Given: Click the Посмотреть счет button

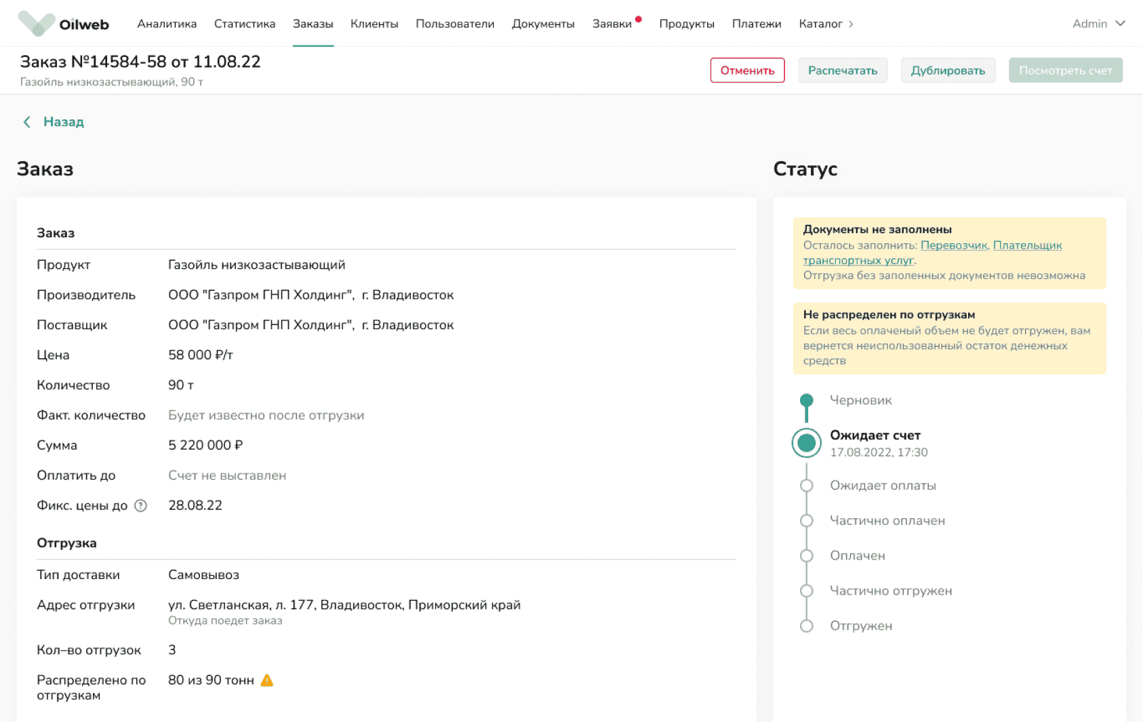Looking at the screenshot, I should pyautogui.click(x=1065, y=70).
